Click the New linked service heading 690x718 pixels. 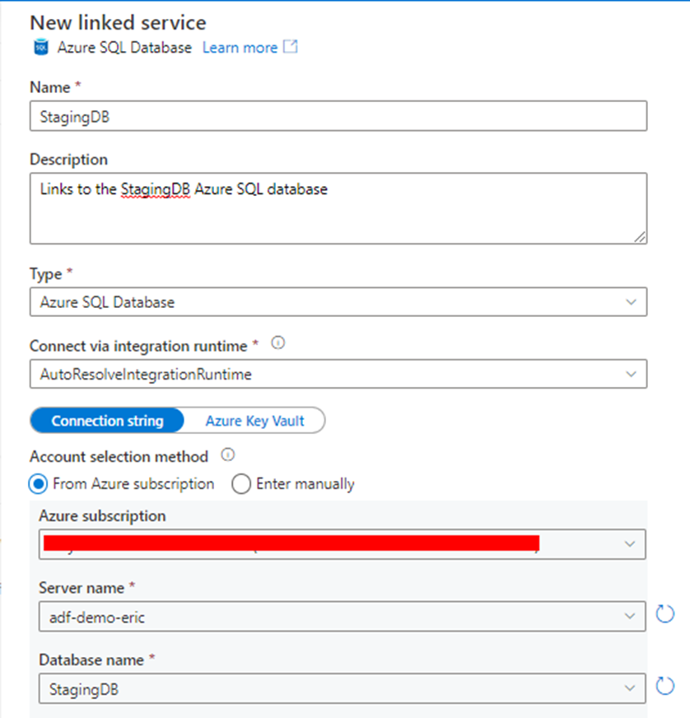(118, 22)
